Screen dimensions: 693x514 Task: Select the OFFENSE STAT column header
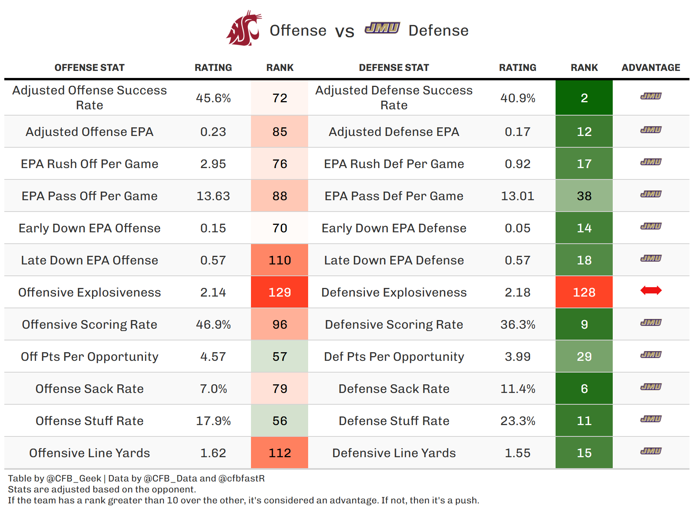(x=89, y=68)
